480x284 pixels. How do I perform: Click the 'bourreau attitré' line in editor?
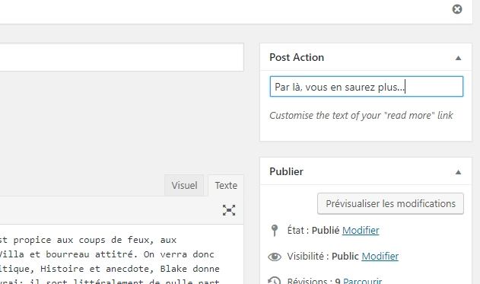pyautogui.click(x=106, y=254)
